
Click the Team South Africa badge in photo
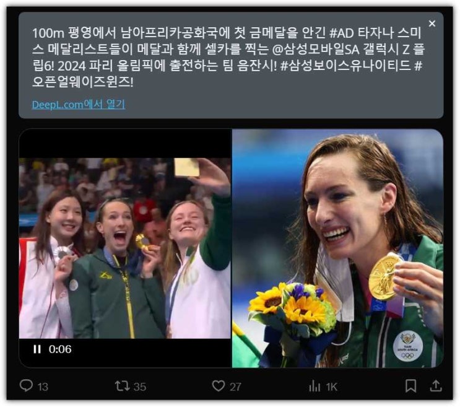coord(408,346)
